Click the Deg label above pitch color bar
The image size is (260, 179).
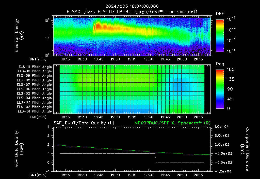click(220, 64)
